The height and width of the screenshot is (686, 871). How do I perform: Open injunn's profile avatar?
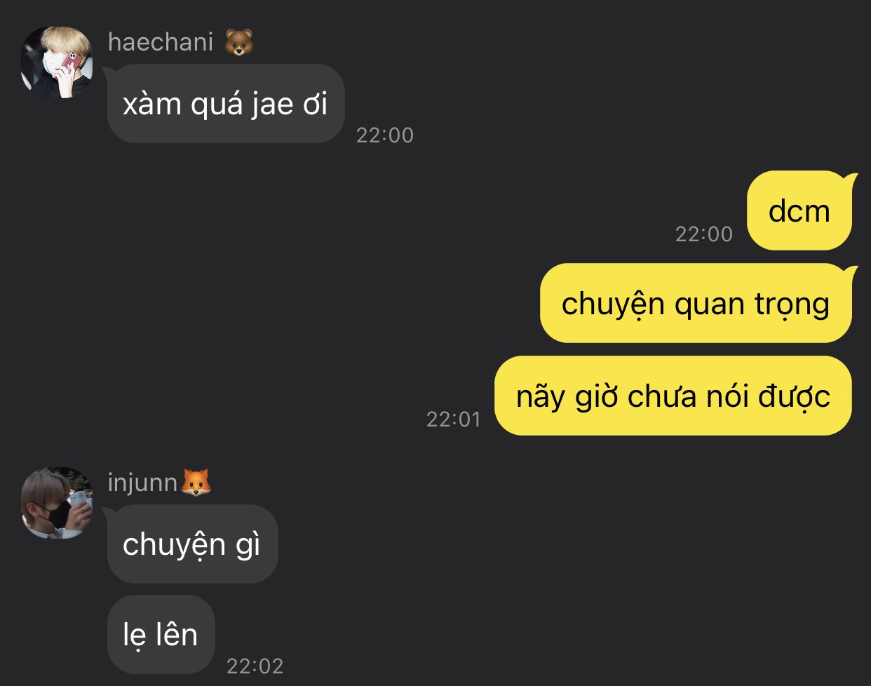57,502
